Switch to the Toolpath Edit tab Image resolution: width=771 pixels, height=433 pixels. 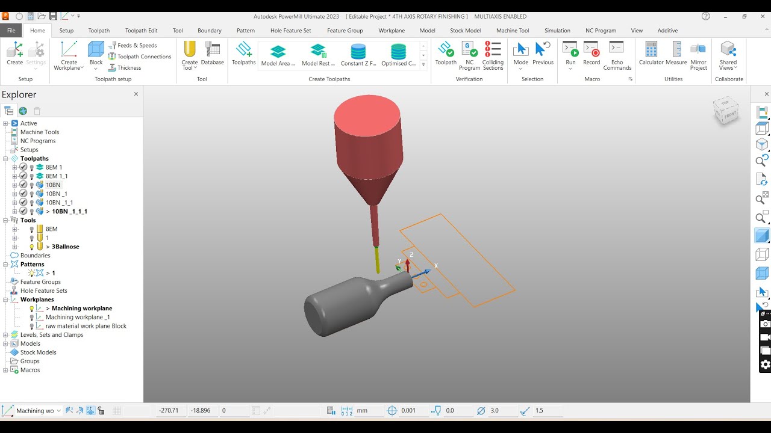click(141, 31)
